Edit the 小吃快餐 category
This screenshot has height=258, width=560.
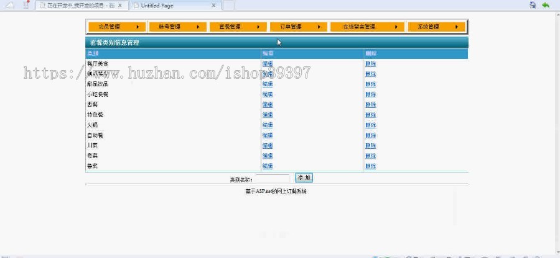tap(268, 94)
